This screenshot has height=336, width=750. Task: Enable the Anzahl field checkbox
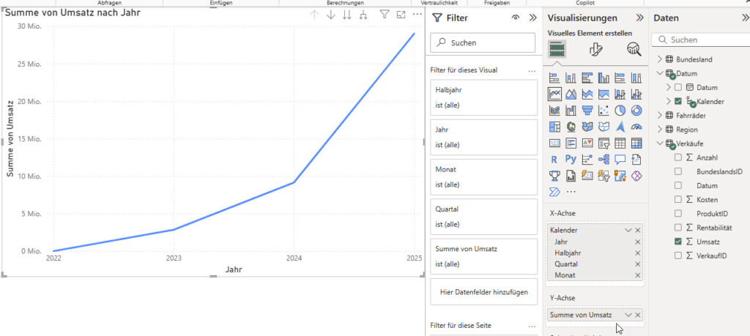tap(677, 157)
